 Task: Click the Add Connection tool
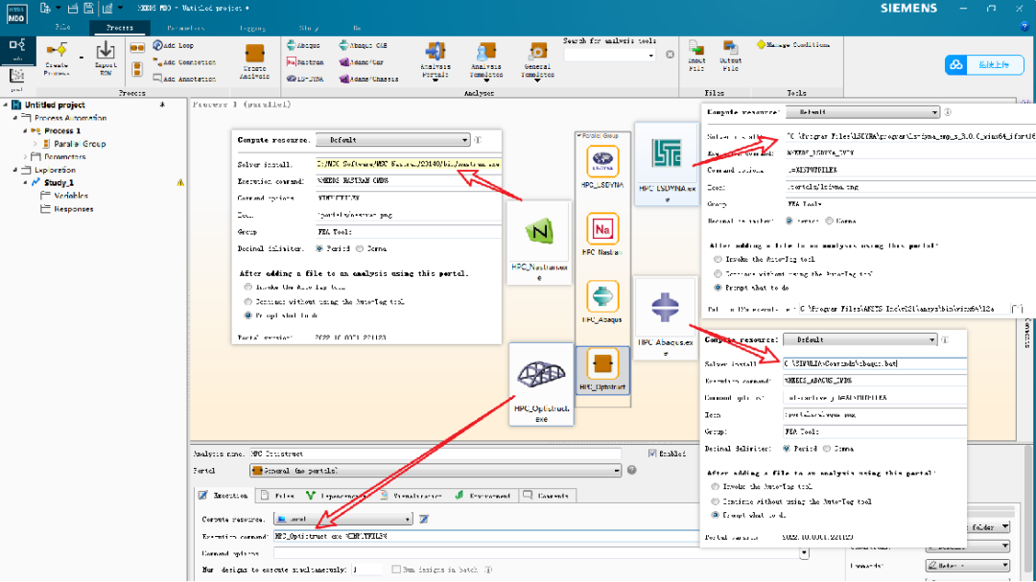pyautogui.click(x=184, y=62)
